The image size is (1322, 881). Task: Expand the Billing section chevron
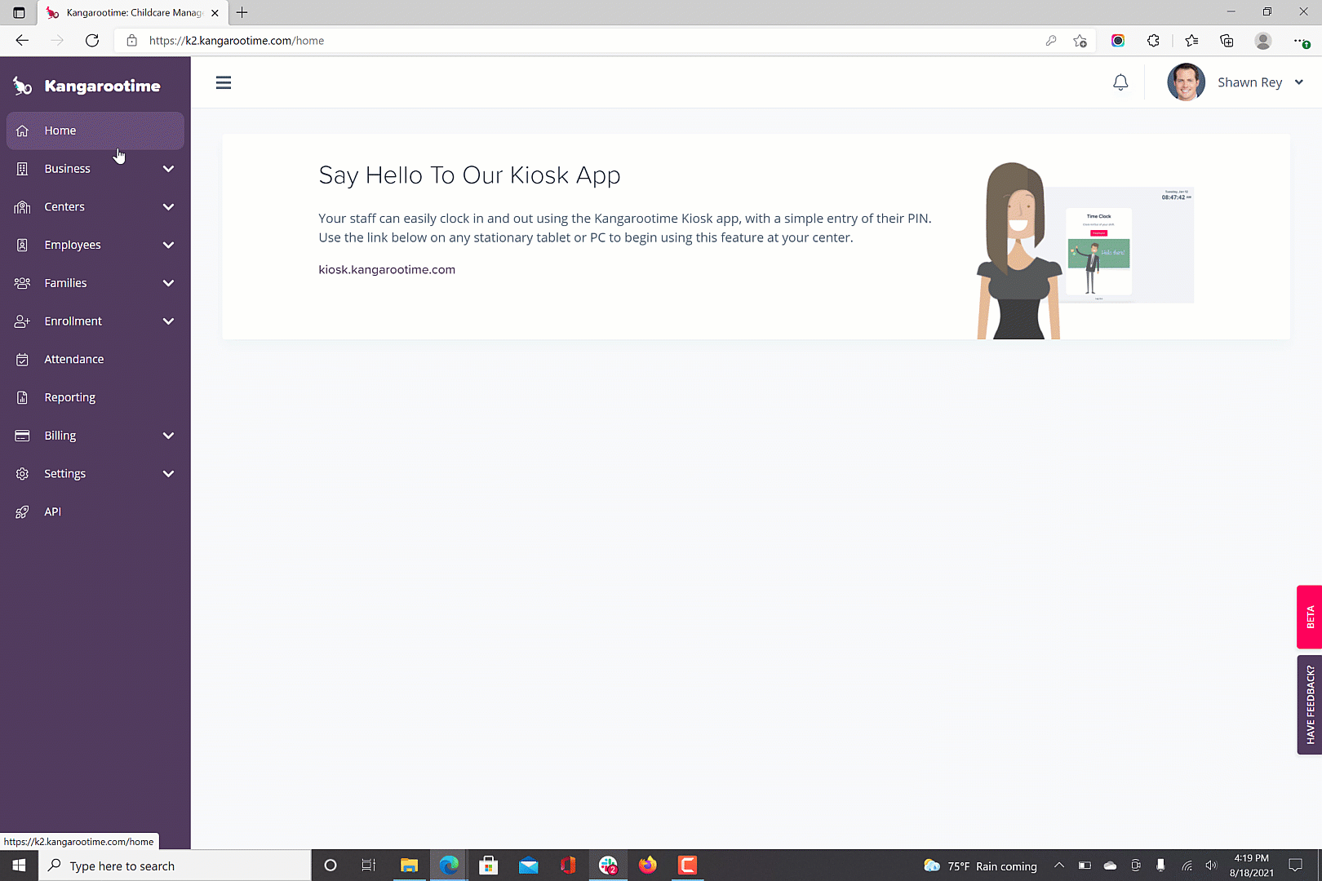(168, 436)
